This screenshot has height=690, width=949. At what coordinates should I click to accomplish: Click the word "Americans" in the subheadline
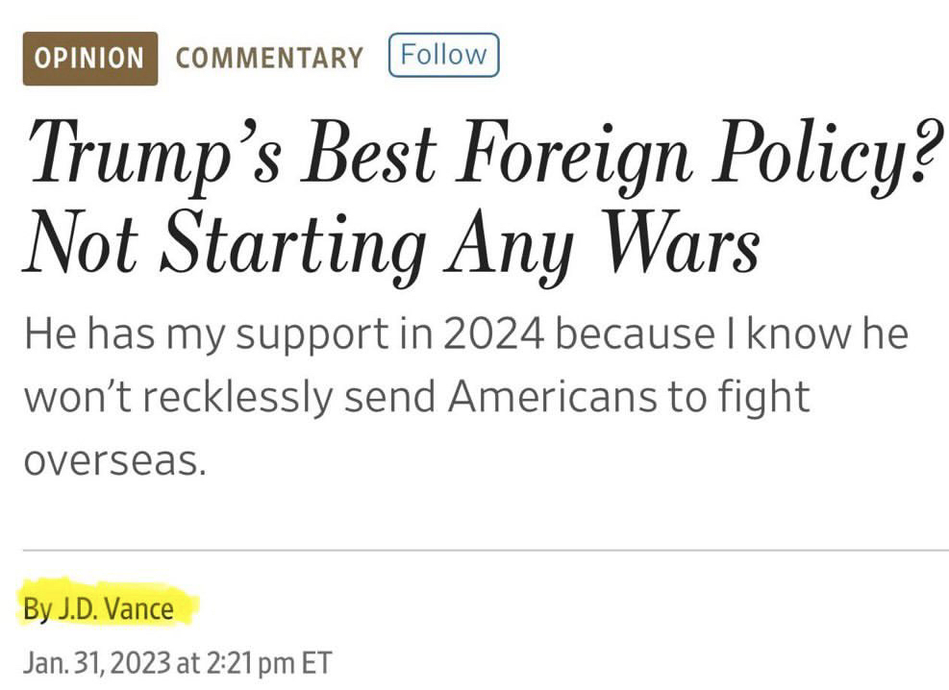[558, 397]
